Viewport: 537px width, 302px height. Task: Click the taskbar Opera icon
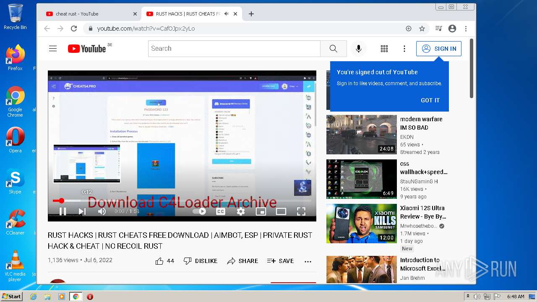90,297
